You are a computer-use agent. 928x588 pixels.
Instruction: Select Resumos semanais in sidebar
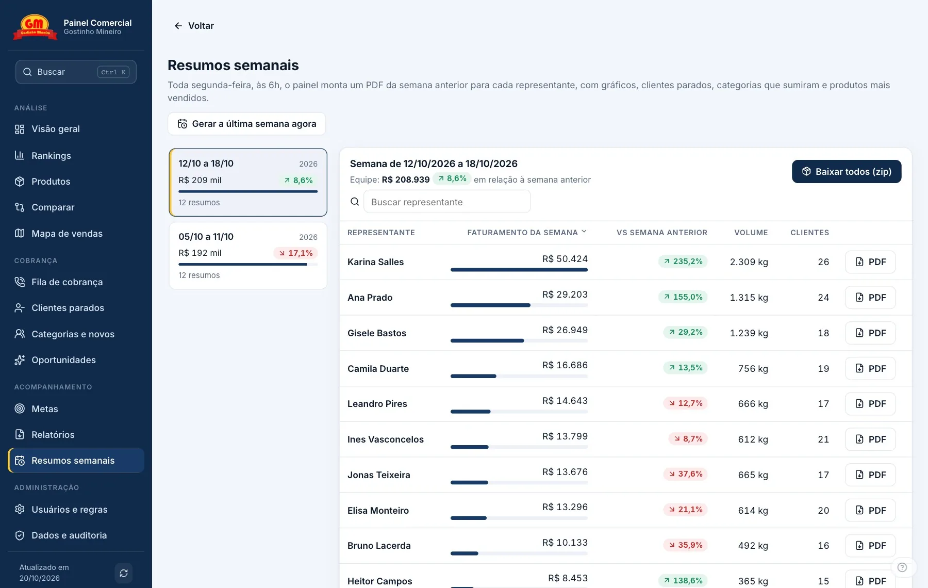pos(76,461)
